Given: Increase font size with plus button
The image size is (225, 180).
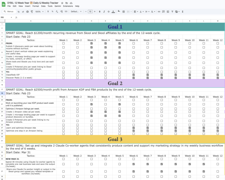Looking at the screenshot, I should pos(95,12).
